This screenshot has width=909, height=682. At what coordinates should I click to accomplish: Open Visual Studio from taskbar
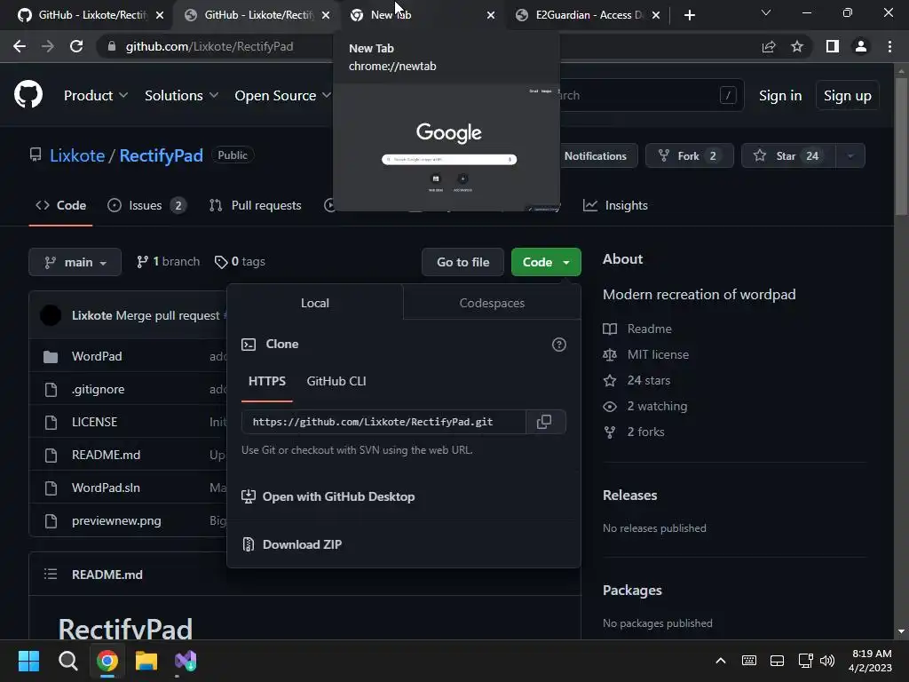pyautogui.click(x=186, y=661)
